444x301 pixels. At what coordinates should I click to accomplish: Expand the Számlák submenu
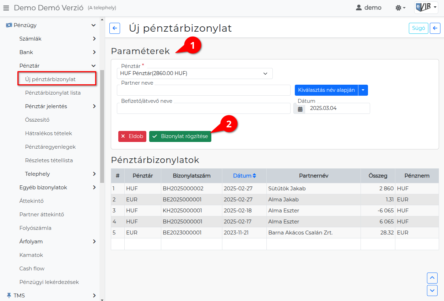click(94, 39)
